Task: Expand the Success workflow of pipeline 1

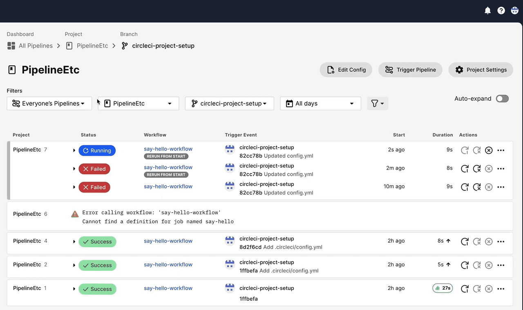Action: pyautogui.click(x=74, y=289)
